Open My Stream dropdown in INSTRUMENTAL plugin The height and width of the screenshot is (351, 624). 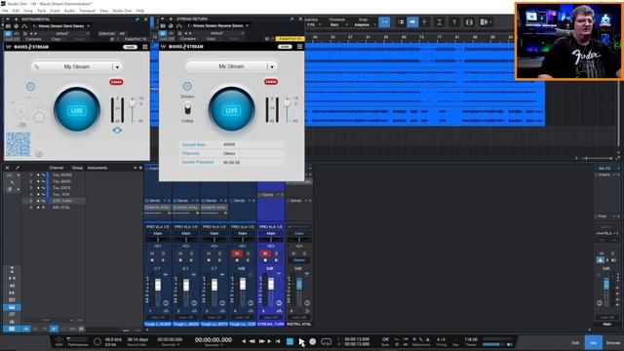117,67
